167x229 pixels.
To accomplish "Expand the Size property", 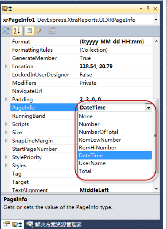I will (x=6, y=133).
